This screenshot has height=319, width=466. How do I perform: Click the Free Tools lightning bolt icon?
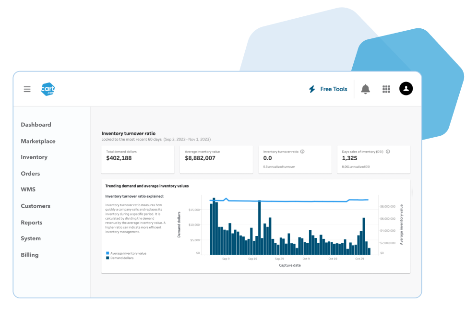[312, 89]
